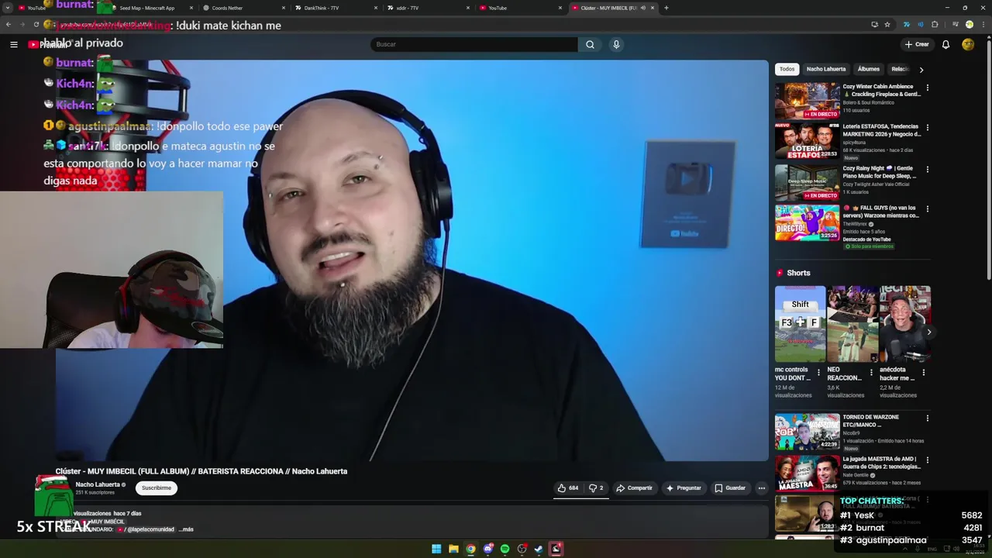Click the Shorts section heading
Image resolution: width=992 pixels, height=558 pixels.
coord(798,273)
